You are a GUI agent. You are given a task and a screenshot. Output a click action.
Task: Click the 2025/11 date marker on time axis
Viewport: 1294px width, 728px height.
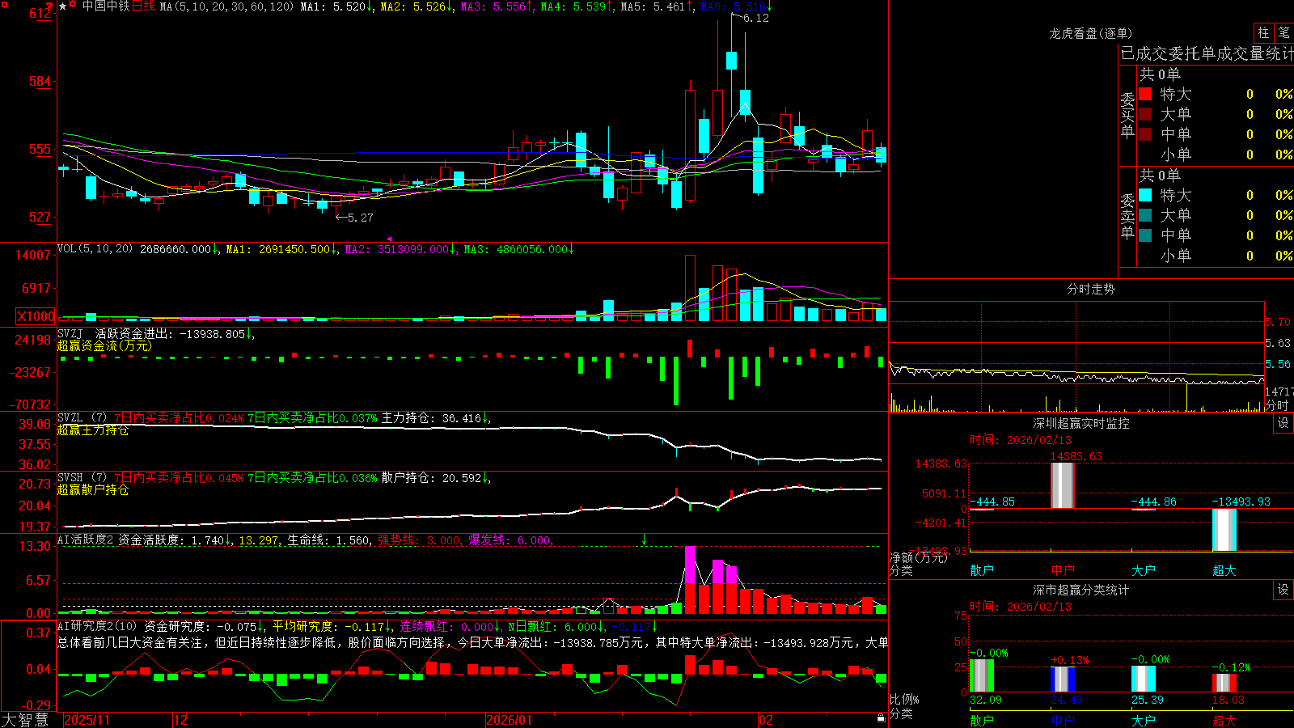pos(87,720)
